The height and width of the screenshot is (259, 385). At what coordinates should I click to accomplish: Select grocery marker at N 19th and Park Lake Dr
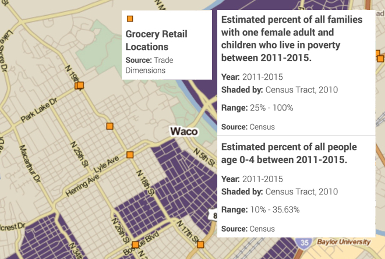point(79,86)
